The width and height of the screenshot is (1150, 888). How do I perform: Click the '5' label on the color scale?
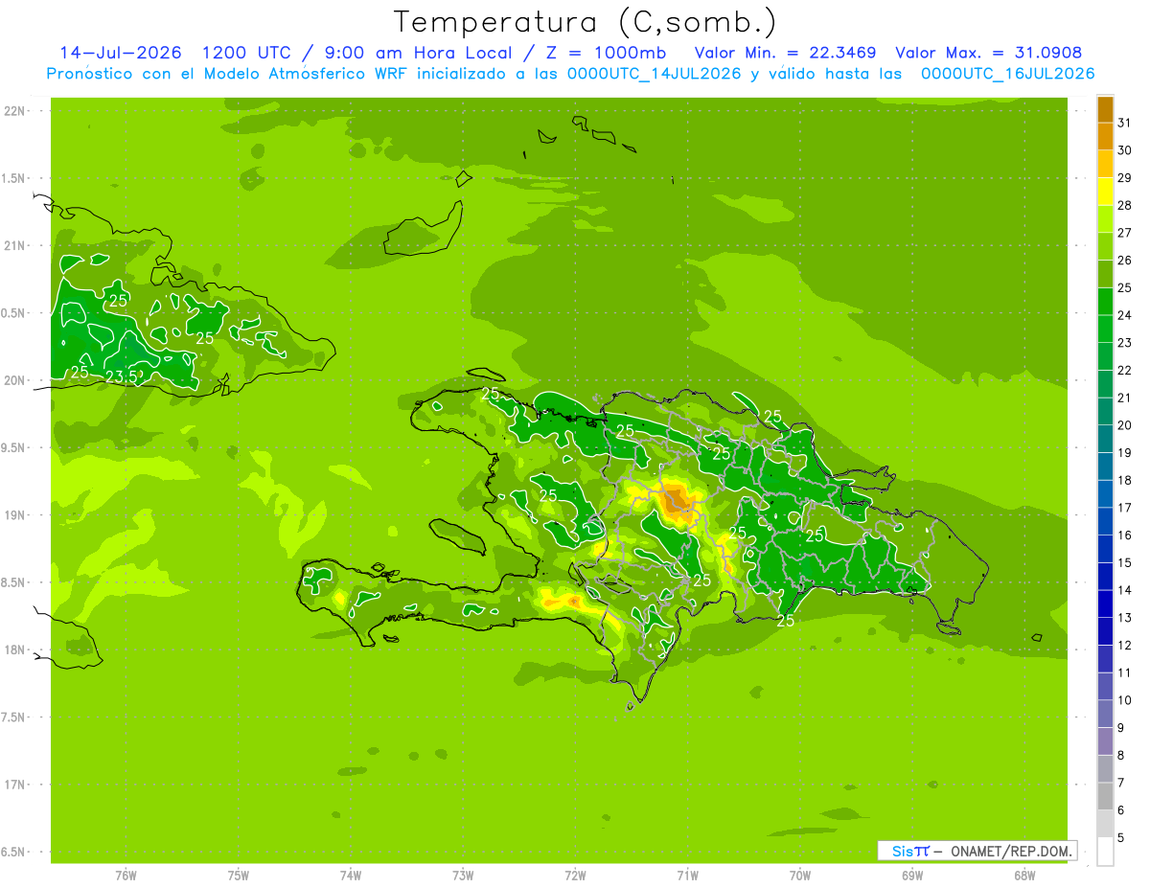click(x=1120, y=838)
